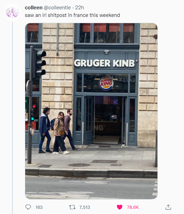Click the GRUGER KINB sign in photo
The image size is (184, 214).
click(105, 63)
